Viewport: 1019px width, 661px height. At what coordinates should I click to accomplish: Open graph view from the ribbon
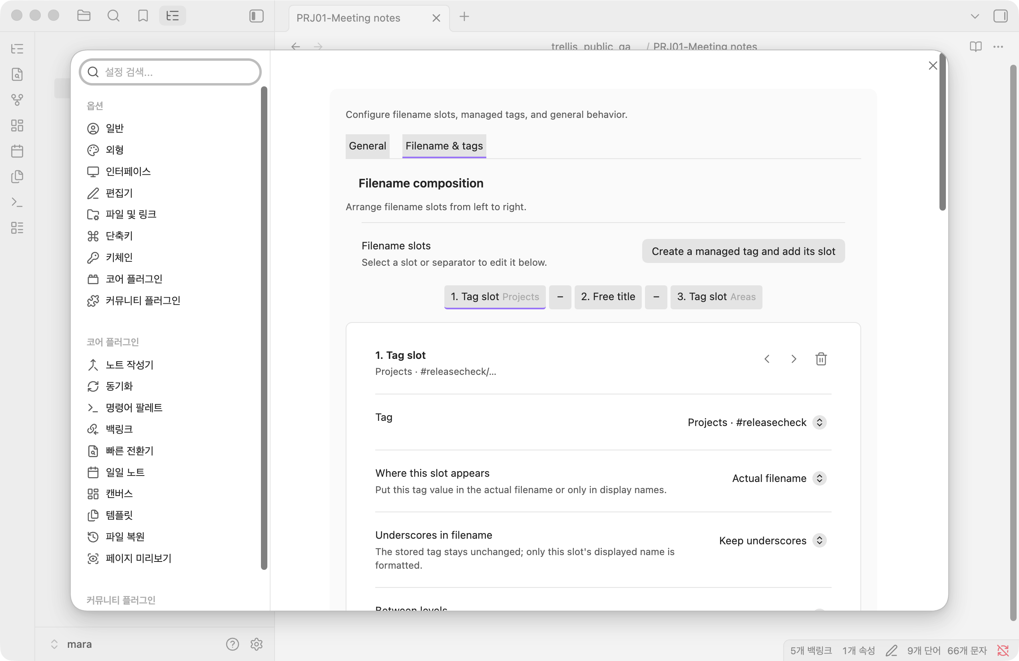tap(17, 100)
